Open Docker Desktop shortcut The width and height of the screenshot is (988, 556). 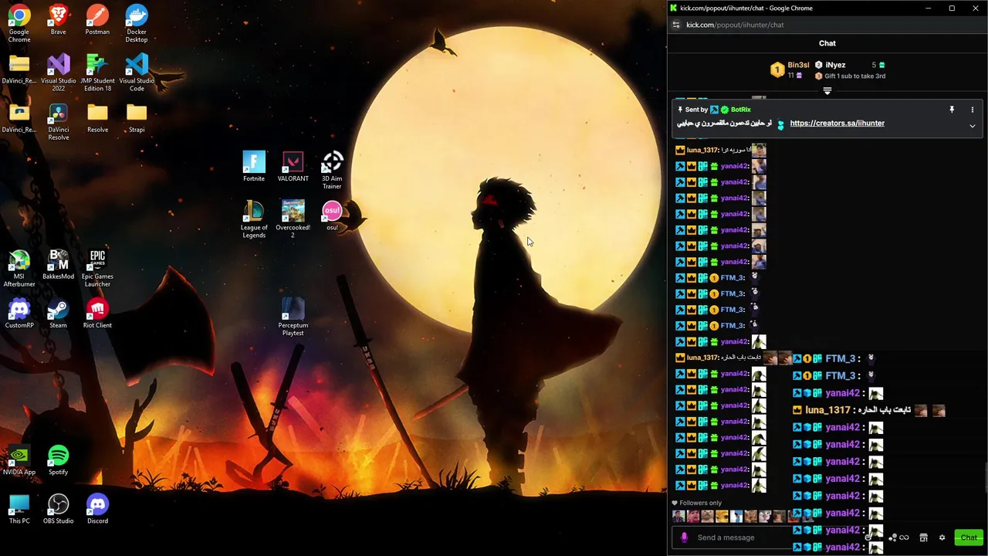point(137,22)
